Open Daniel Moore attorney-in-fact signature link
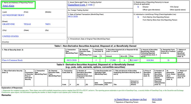This screenshot has height=104, width=191. (130, 99)
